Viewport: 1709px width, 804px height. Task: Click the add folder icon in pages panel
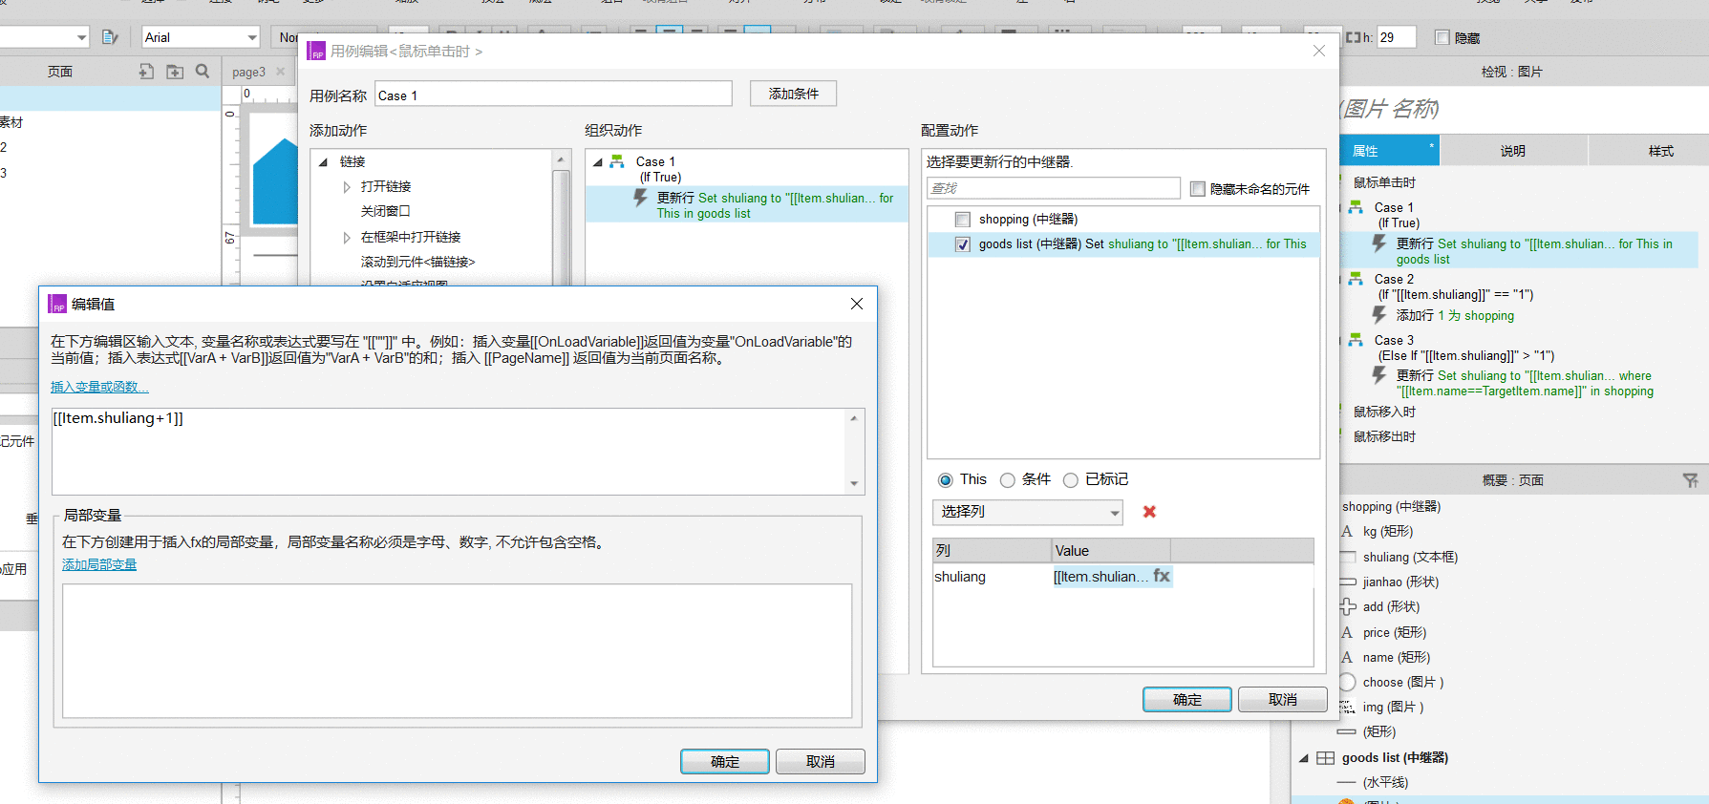pyautogui.click(x=175, y=72)
